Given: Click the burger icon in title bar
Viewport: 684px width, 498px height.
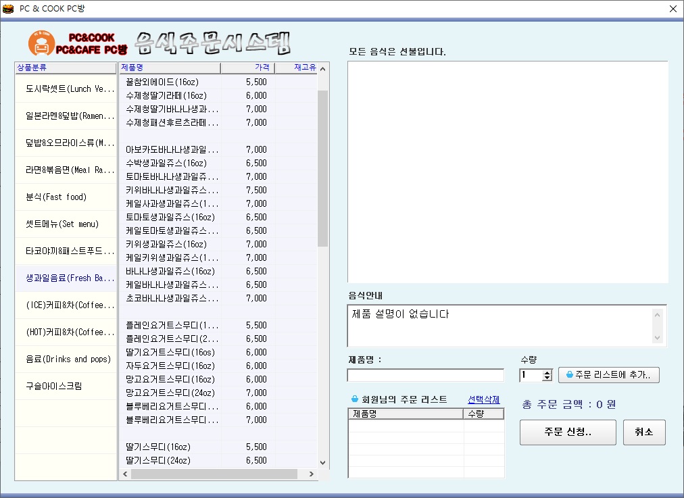Looking at the screenshot, I should (x=8, y=9).
